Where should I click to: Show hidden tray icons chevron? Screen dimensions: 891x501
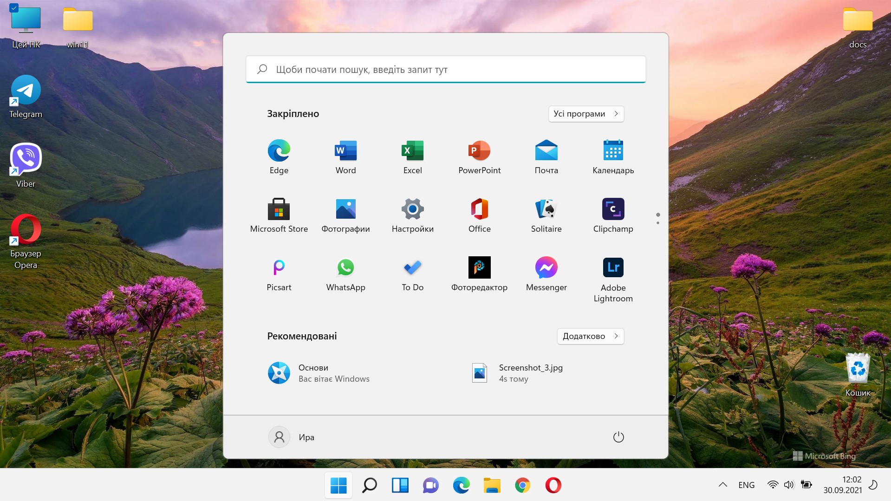coord(722,485)
